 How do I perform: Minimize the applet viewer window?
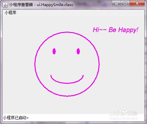pos(116,4)
